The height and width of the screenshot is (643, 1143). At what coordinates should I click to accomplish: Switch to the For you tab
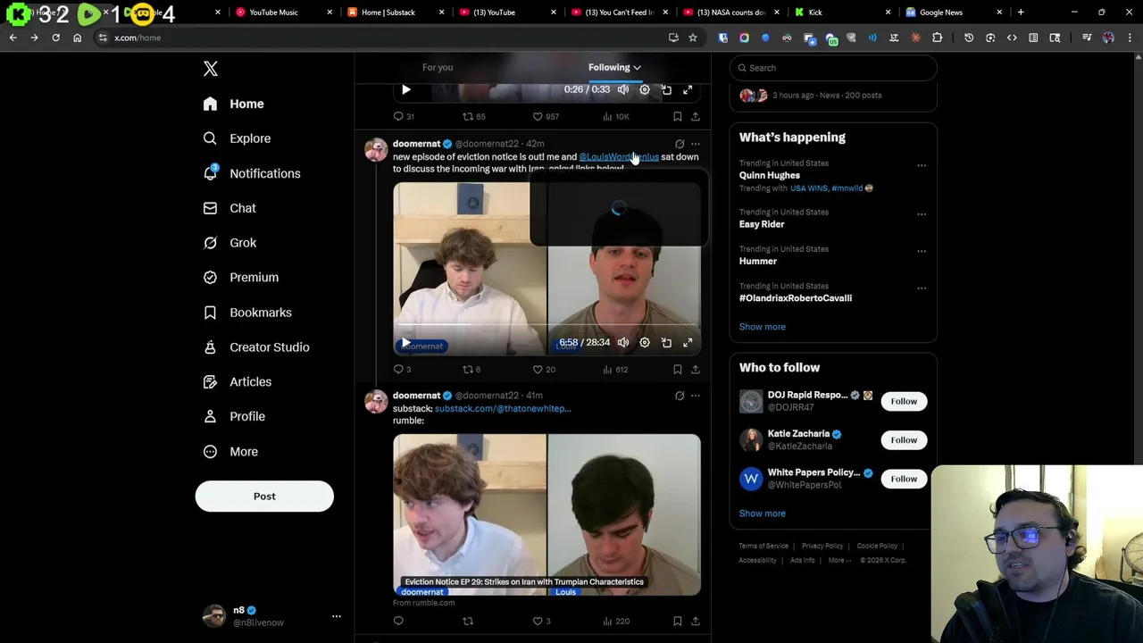point(438,67)
